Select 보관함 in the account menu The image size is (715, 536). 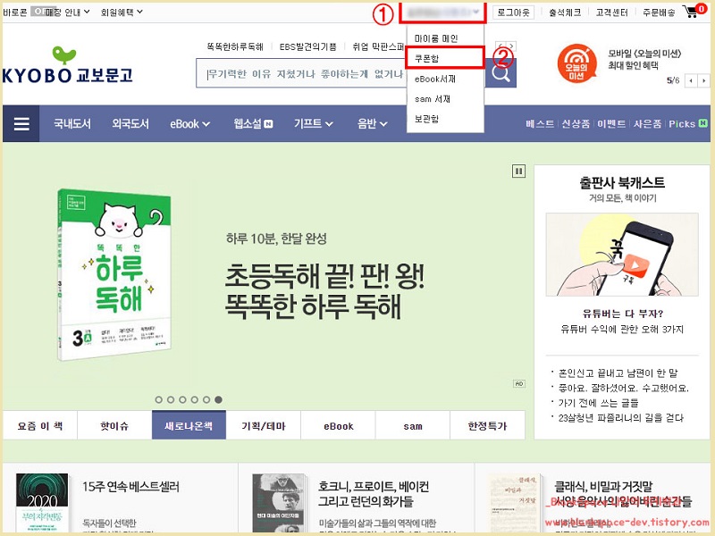point(426,119)
